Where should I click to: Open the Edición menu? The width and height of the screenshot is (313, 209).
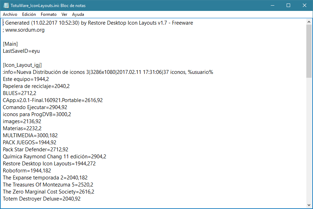click(29, 14)
